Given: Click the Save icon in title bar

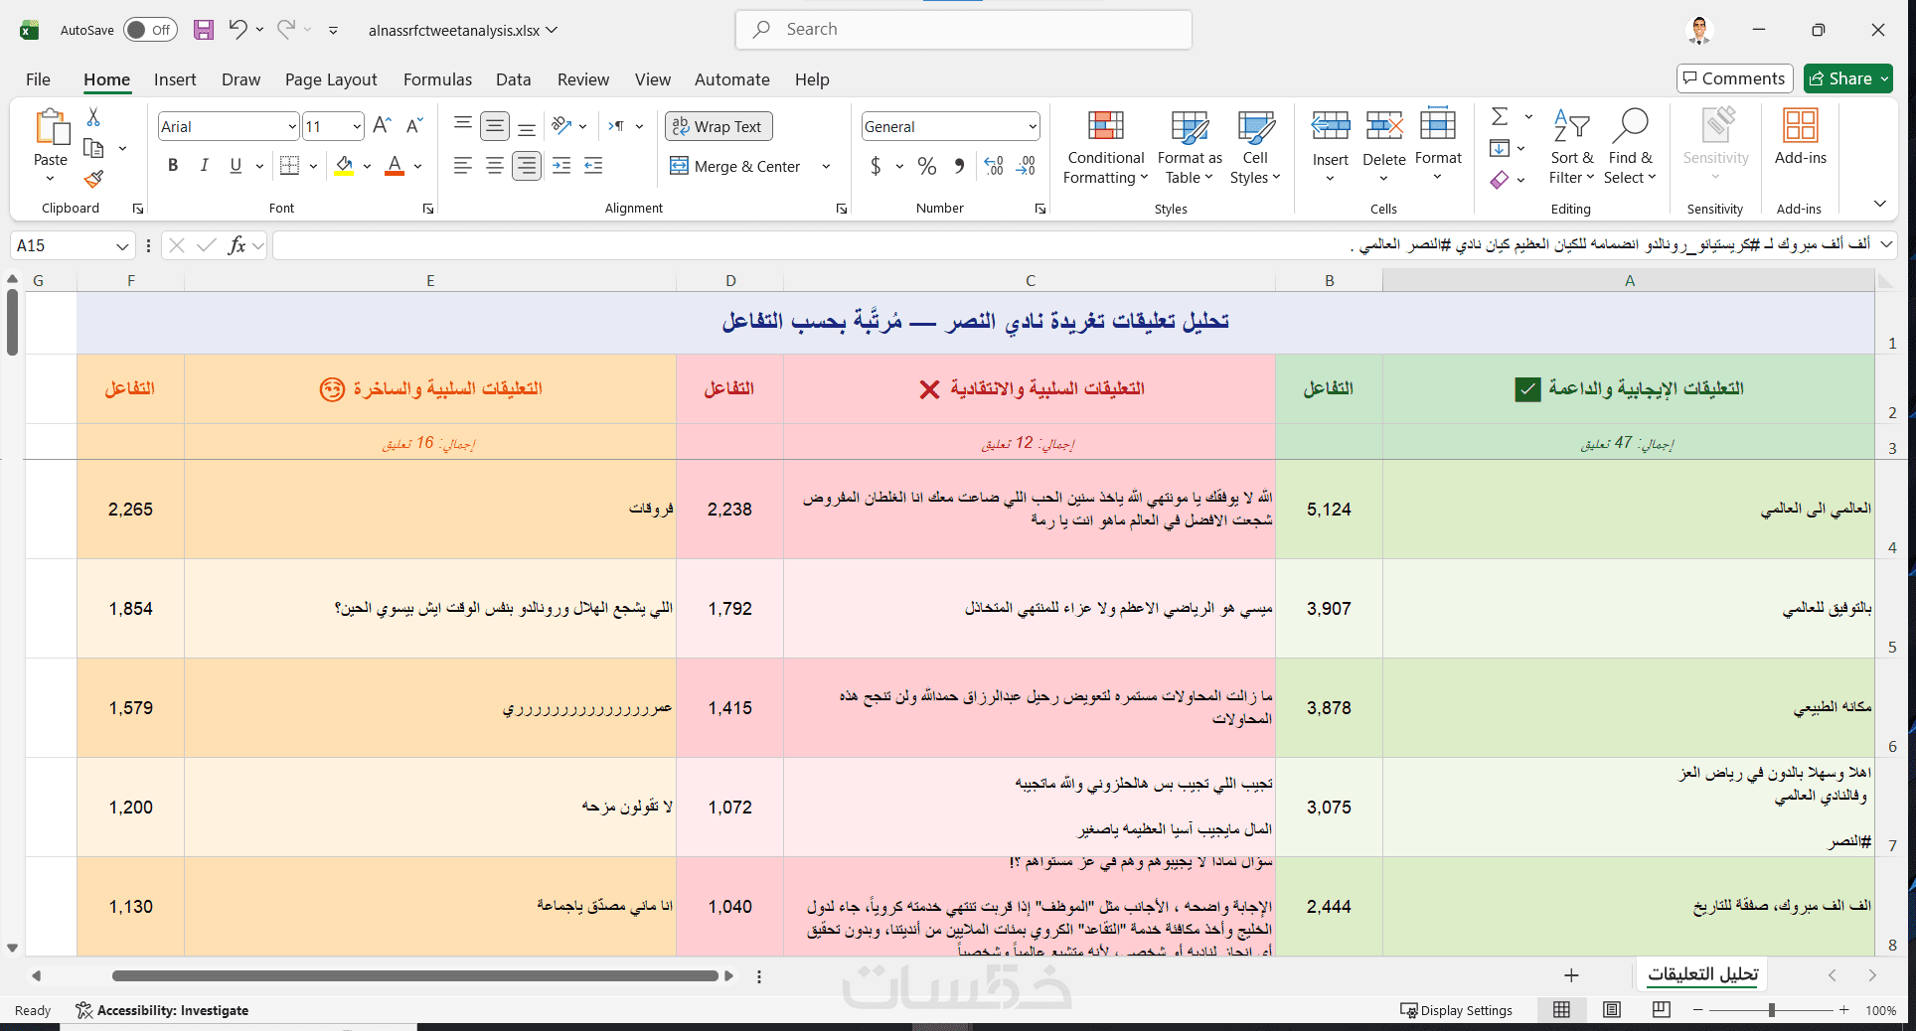Looking at the screenshot, I should point(204,30).
